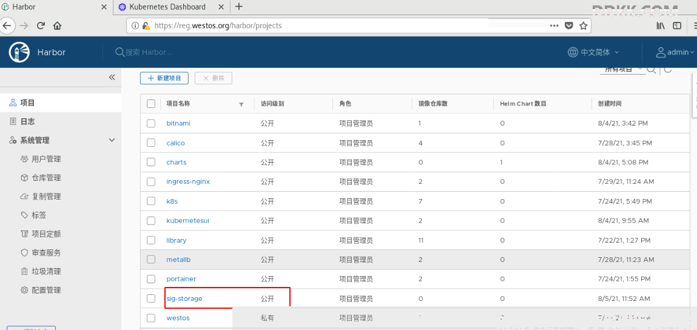The width and height of the screenshot is (697, 330).
Task: Open the browser library icon
Action: (661, 26)
